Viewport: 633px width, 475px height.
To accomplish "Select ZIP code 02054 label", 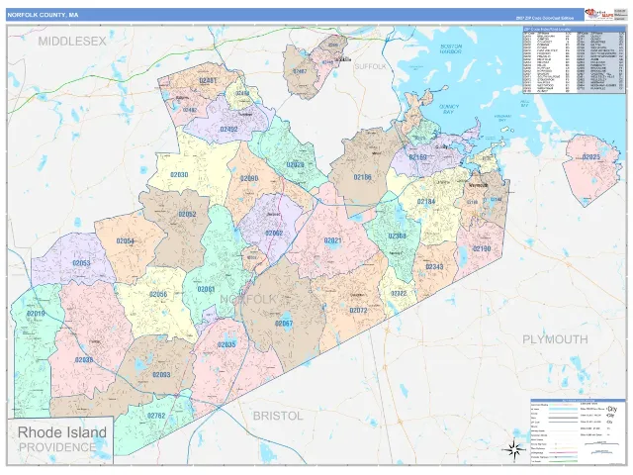I will (x=126, y=241).
